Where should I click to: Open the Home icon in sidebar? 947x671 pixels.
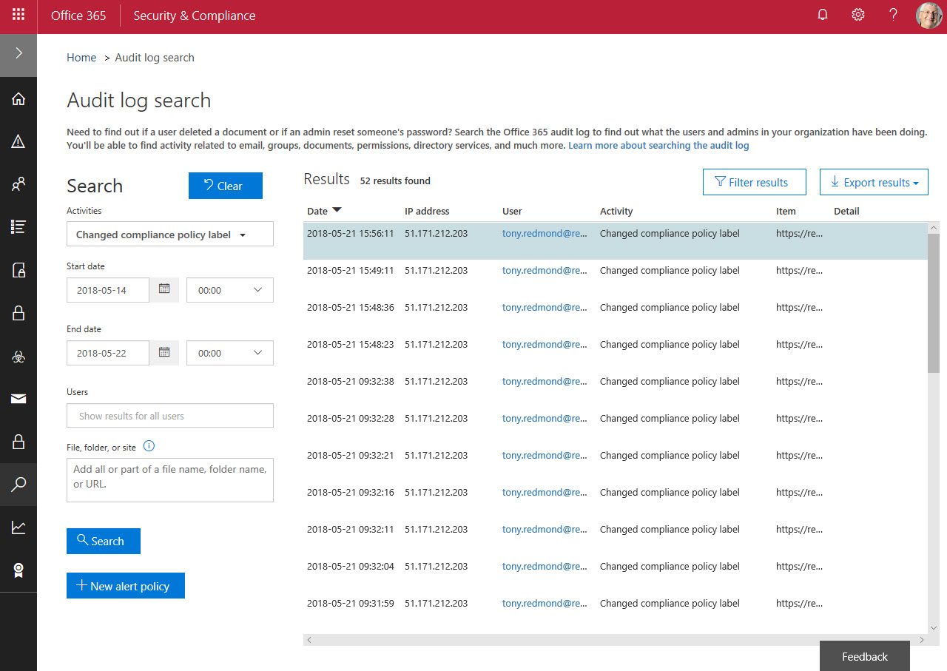pyautogui.click(x=18, y=98)
